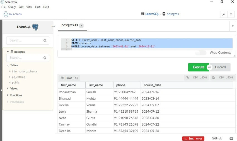The height and width of the screenshot is (141, 237).
Task: Click the save-to-file disk icon in results
Action: point(213,77)
